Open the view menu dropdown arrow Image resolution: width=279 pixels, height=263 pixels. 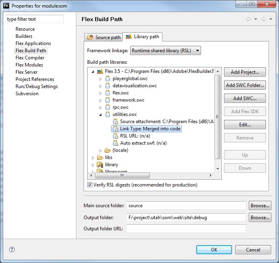271,19
